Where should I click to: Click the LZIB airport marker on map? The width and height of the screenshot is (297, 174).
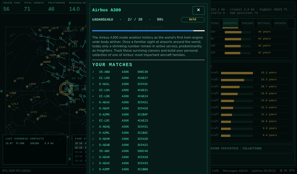(59, 56)
